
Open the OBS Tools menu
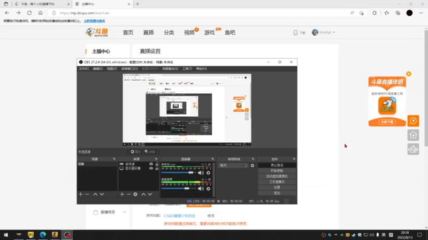pyautogui.click(x=187, y=69)
